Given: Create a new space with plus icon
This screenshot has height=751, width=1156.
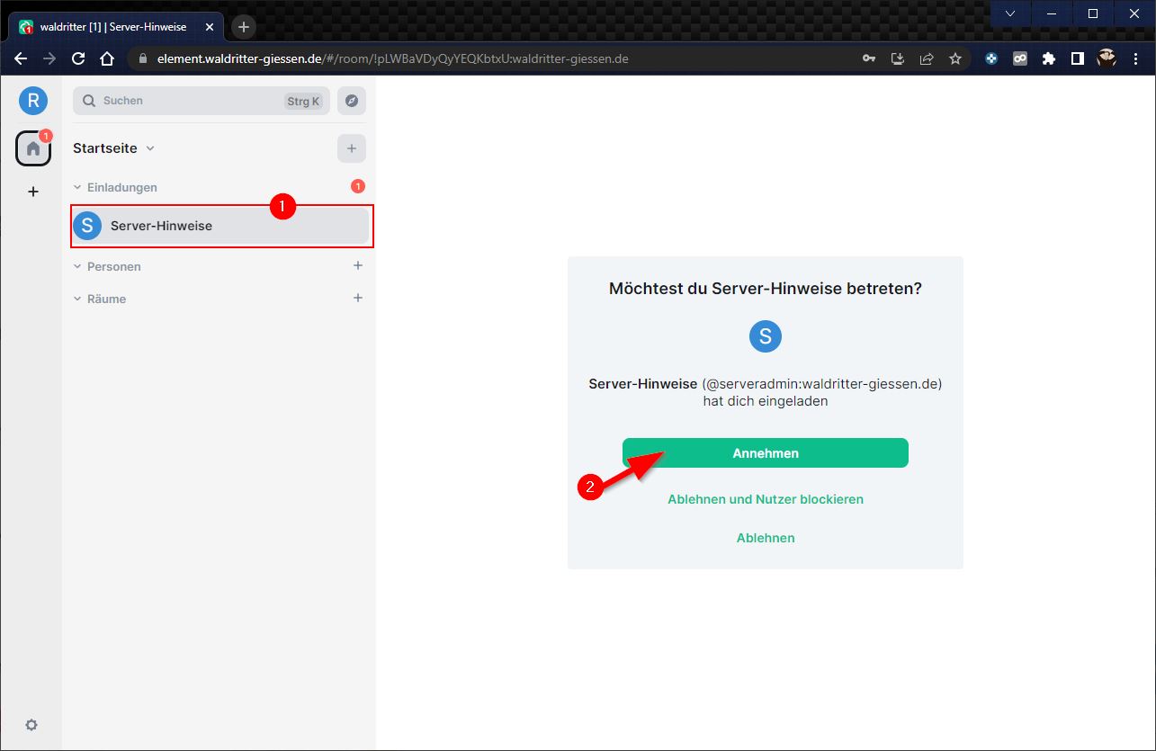Looking at the screenshot, I should (33, 192).
